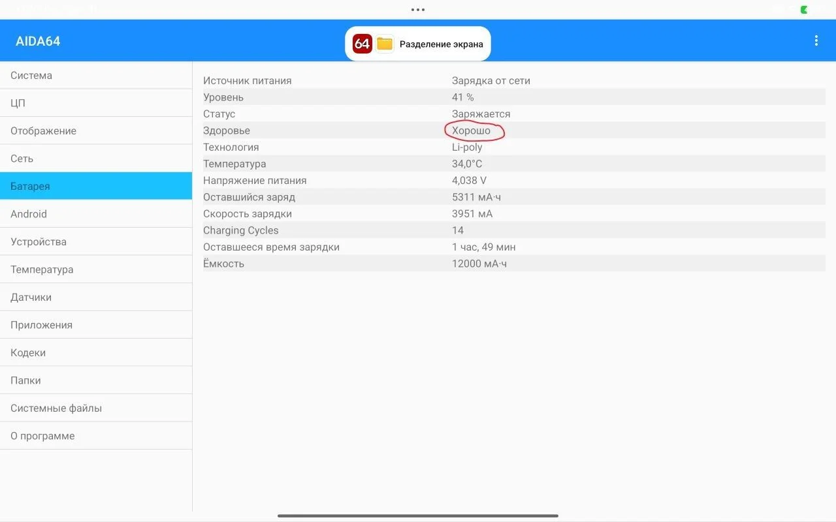This screenshot has height=522, width=836.
Task: Click the 1 час, 49 мин value
Action: click(x=484, y=247)
